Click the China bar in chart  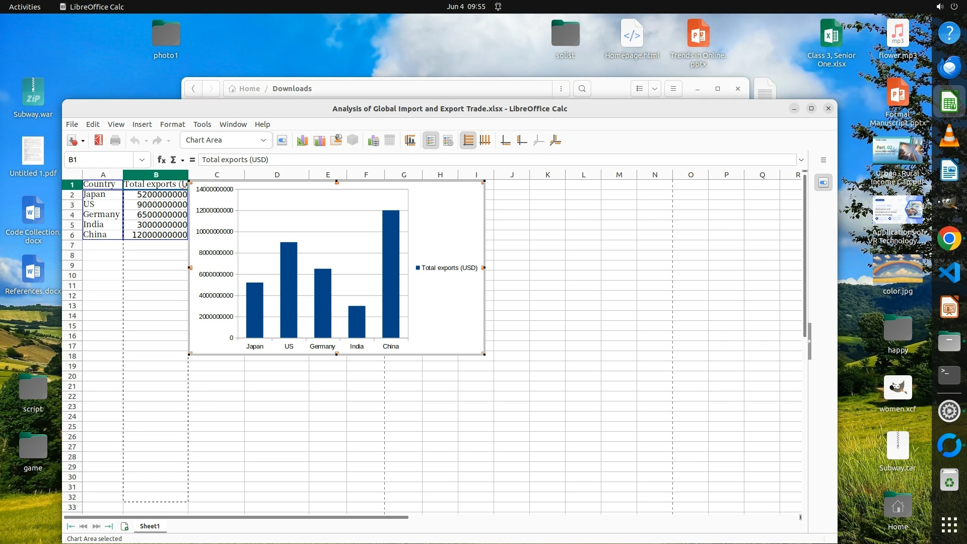(x=391, y=274)
